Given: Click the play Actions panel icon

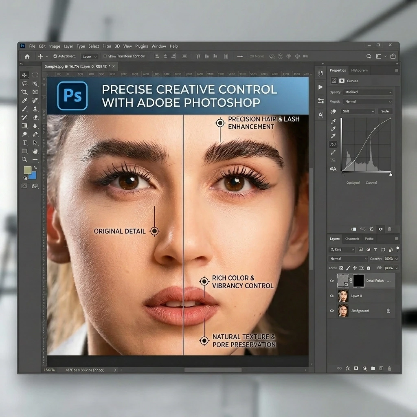Looking at the screenshot, I should 320,87.
